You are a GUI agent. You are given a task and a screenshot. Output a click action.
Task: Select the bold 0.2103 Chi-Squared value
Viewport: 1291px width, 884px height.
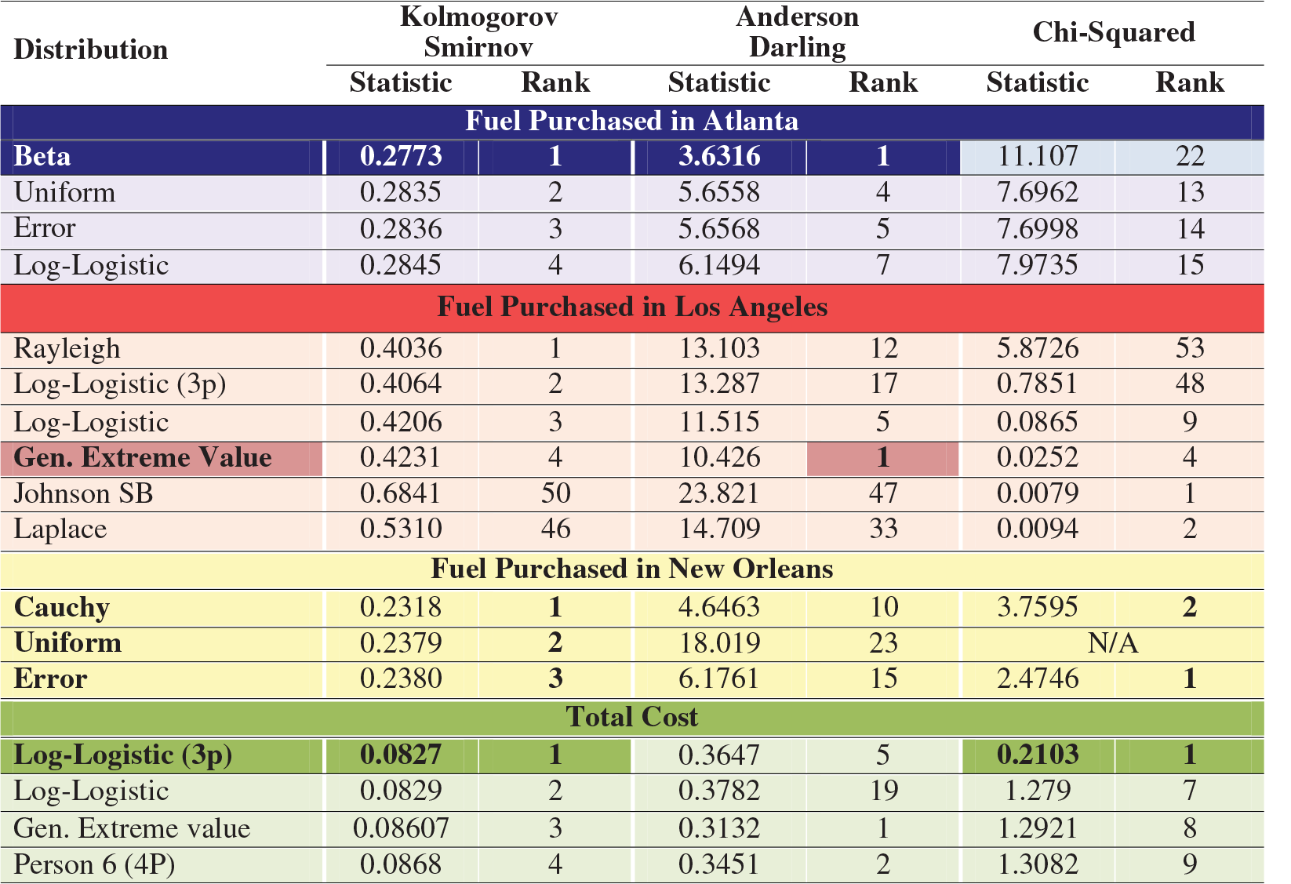1038,755
